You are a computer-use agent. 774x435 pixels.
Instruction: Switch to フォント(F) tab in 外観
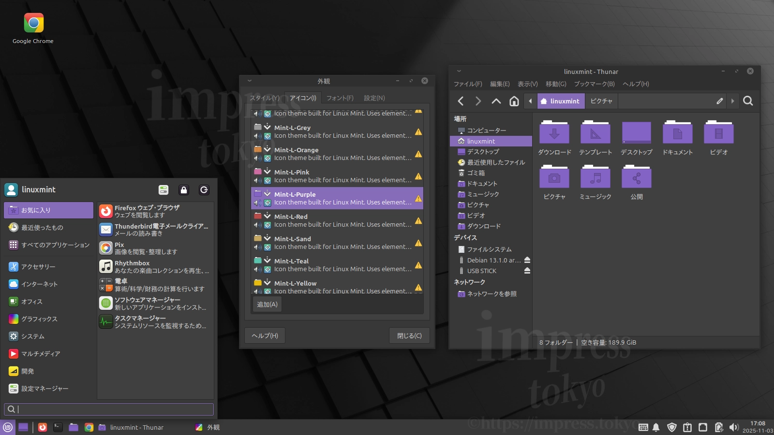(x=340, y=98)
